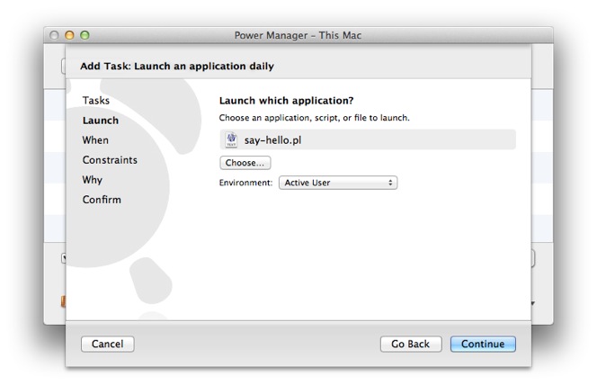Select the Constraints step in sidebar
Image resolution: width=597 pixels, height=385 pixels.
(x=110, y=160)
